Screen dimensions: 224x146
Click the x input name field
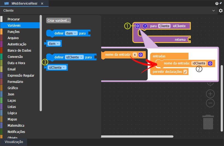click(135, 55)
